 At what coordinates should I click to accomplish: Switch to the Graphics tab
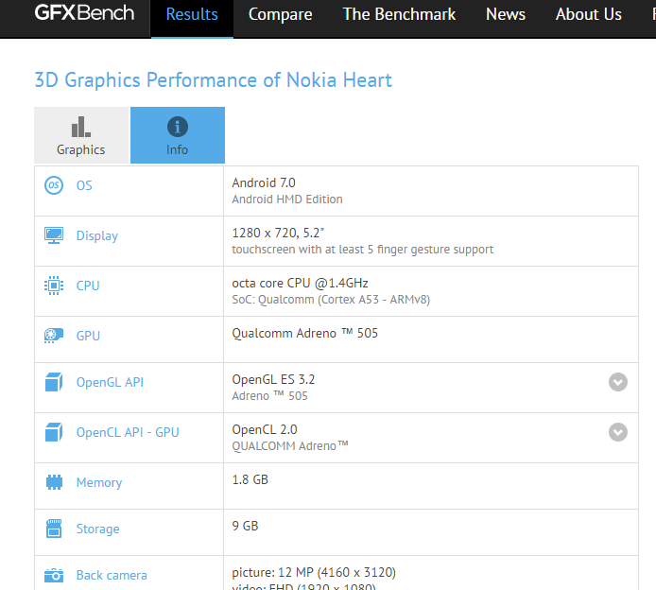81,135
